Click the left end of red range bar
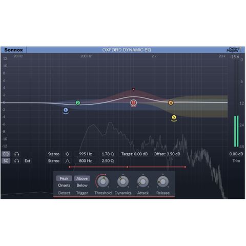246x246 pixels. 70,167
